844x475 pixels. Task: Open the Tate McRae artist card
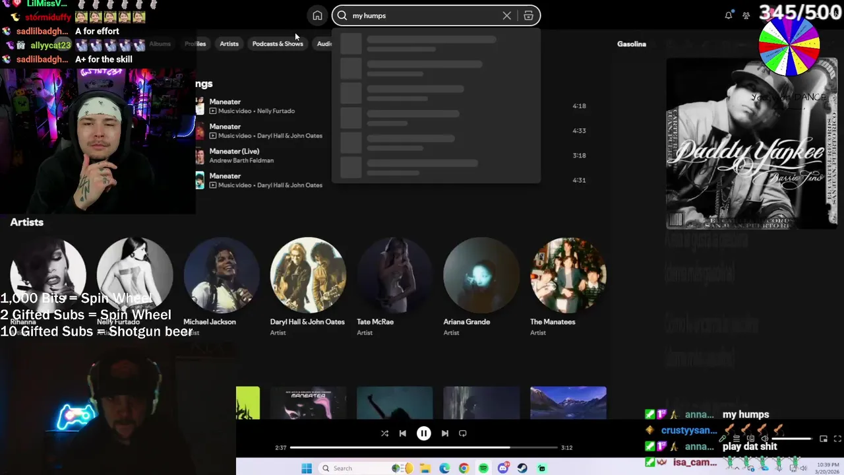(394, 286)
